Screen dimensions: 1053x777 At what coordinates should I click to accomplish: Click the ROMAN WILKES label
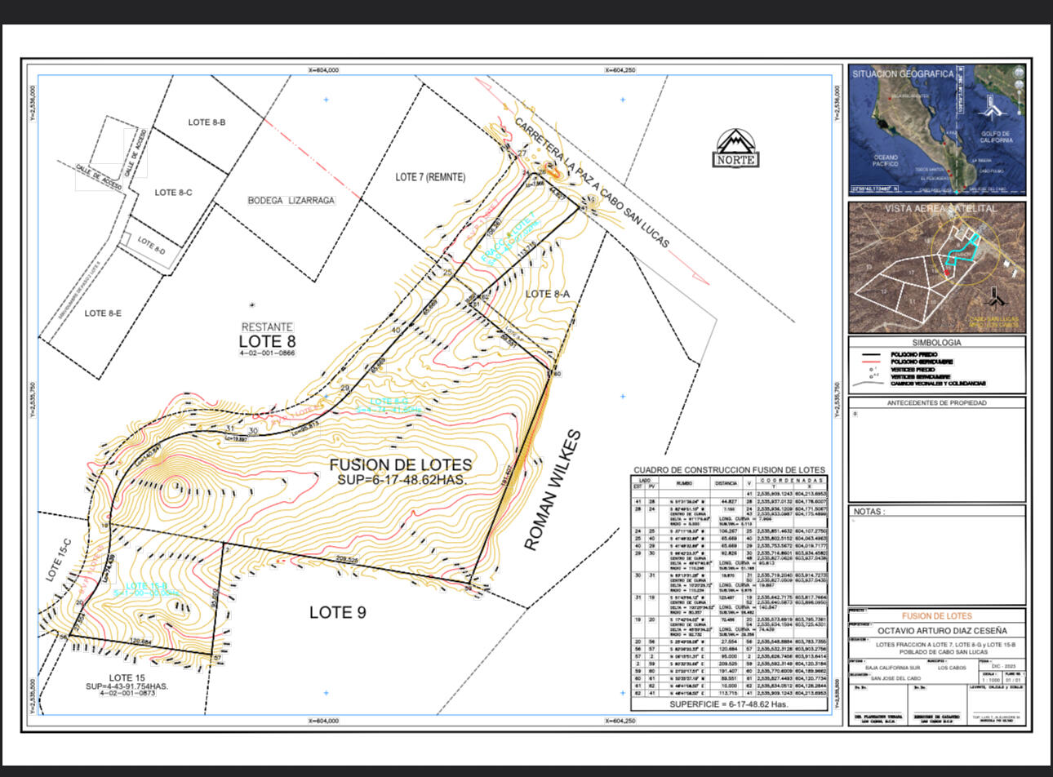click(x=553, y=490)
